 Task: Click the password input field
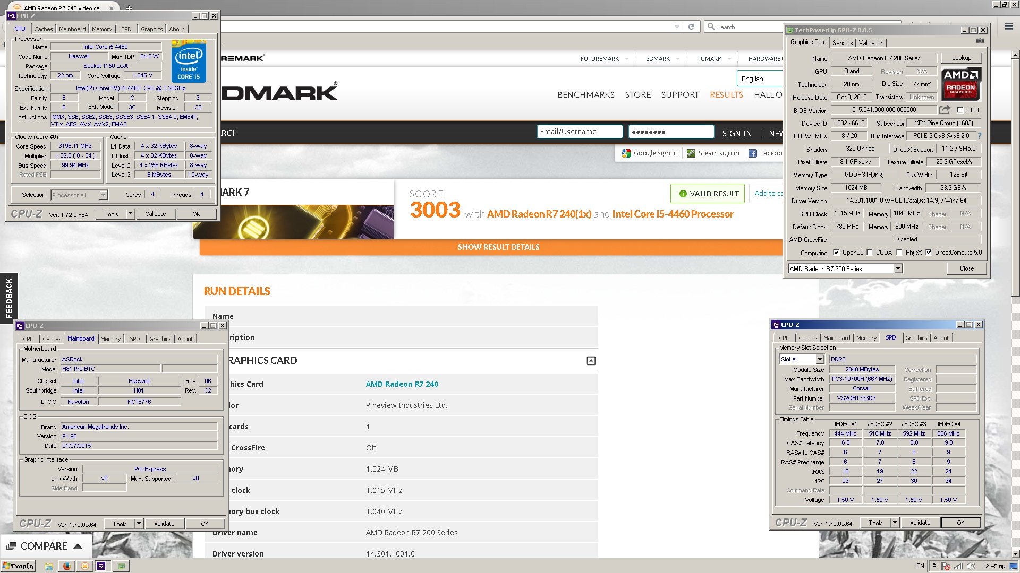pyautogui.click(x=671, y=132)
